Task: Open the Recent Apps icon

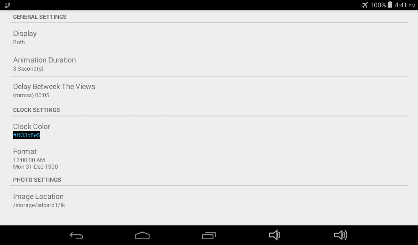Action: click(x=209, y=236)
